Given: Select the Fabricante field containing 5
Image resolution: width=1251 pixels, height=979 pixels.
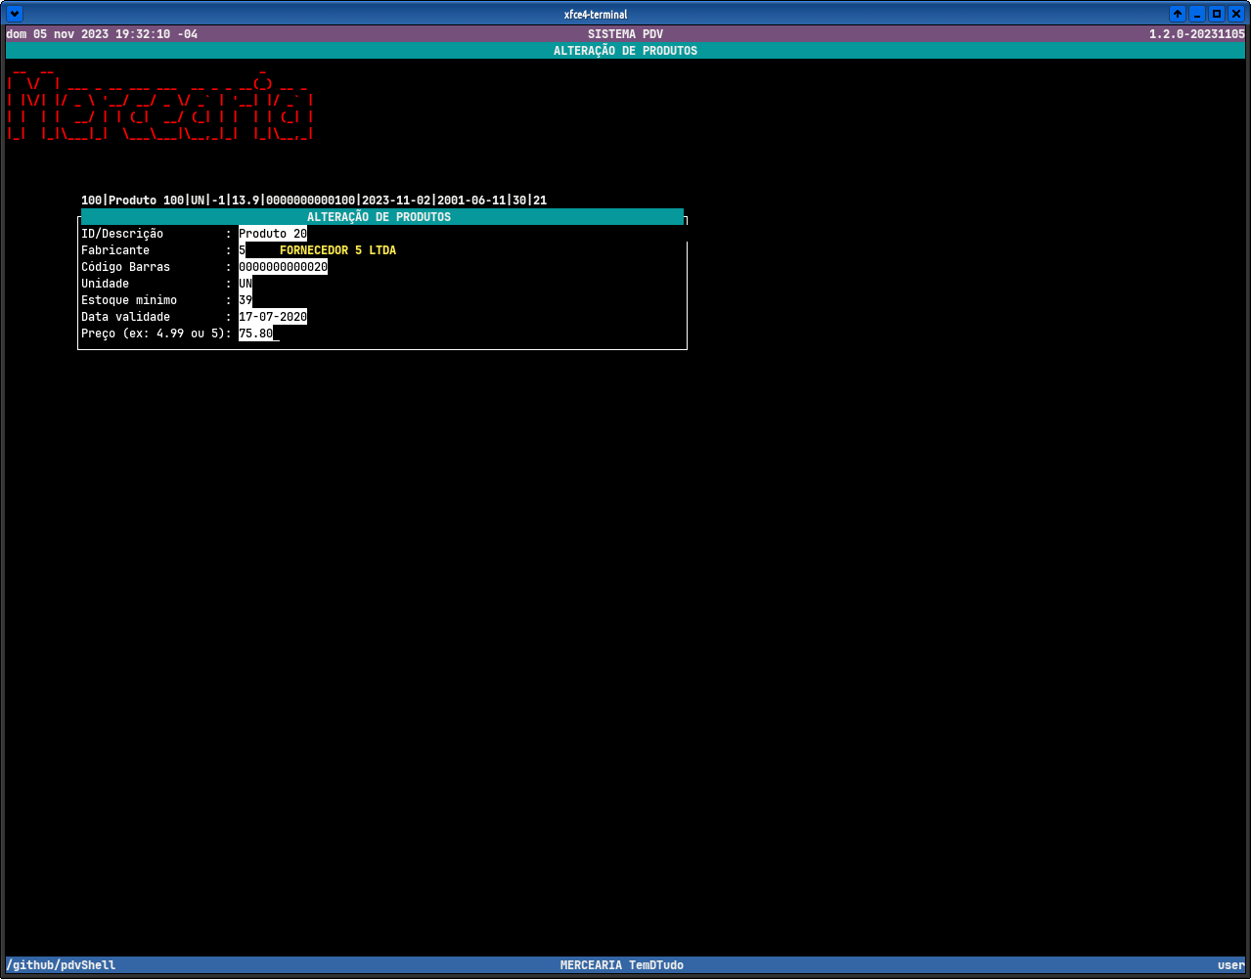Looking at the screenshot, I should click(x=242, y=250).
